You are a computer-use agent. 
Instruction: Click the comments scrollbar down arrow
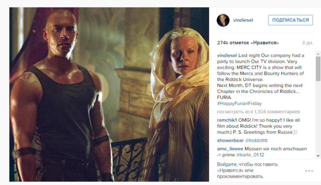tap(318, 156)
